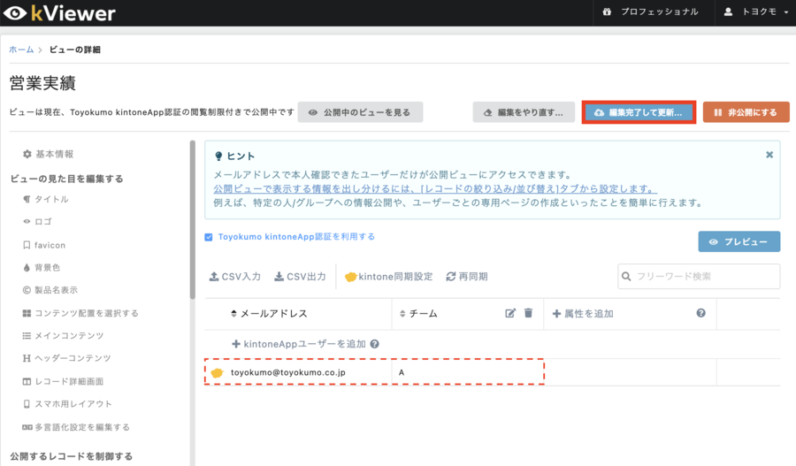Click the table icon beside レコード詳細画面

pos(27,381)
